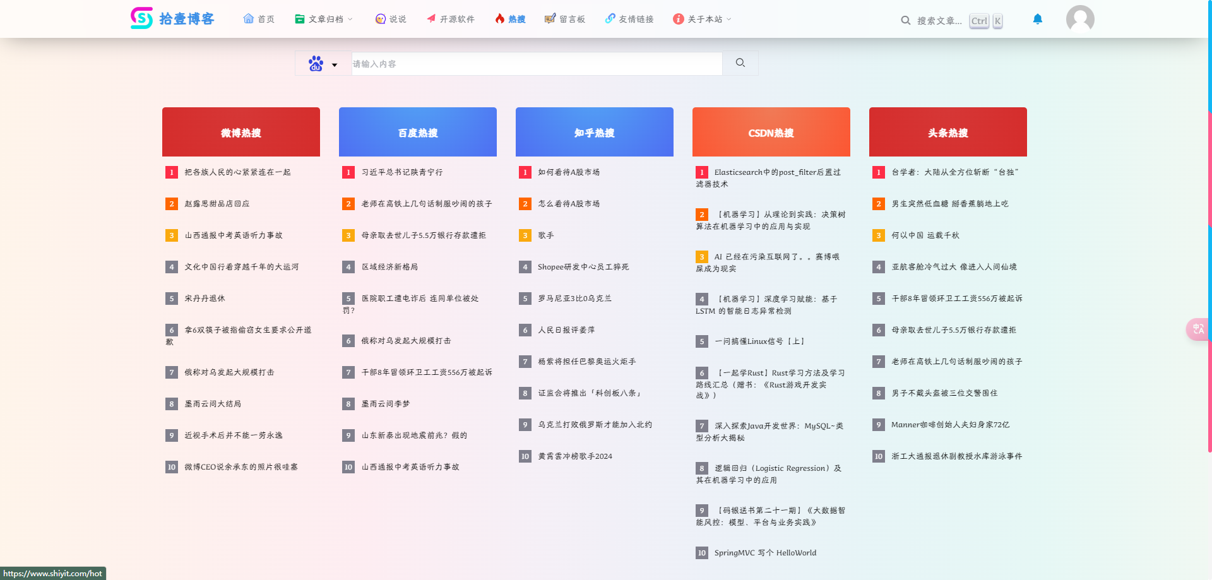Focus the 请输入内容 search field

[537, 63]
